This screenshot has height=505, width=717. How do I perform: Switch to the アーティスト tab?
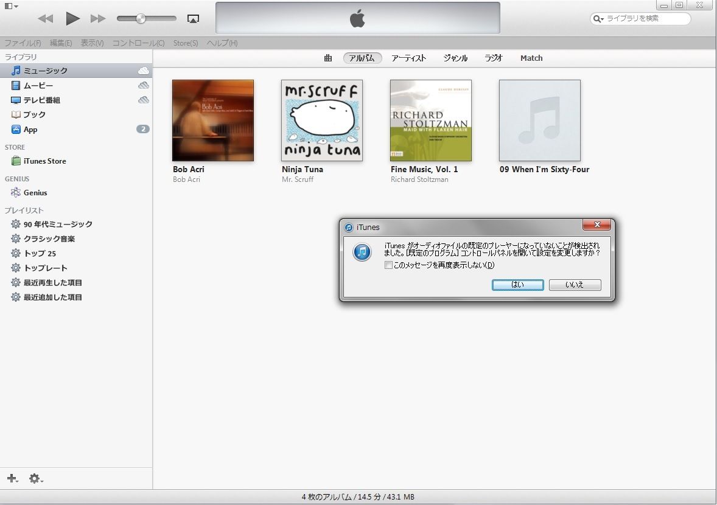pos(409,58)
